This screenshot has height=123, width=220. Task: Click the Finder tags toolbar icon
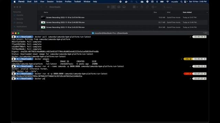147,7
